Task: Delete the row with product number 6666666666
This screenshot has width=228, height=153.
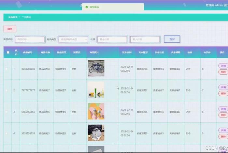Action: 223,115
